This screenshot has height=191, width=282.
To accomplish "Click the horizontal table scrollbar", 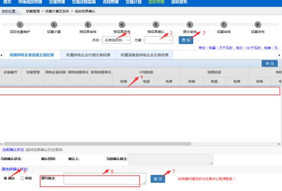I will coord(97,144).
